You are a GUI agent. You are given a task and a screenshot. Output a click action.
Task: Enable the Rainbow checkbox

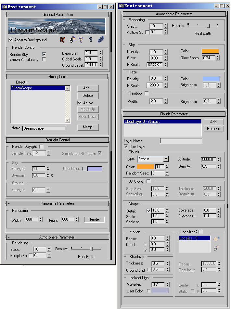[147, 93]
